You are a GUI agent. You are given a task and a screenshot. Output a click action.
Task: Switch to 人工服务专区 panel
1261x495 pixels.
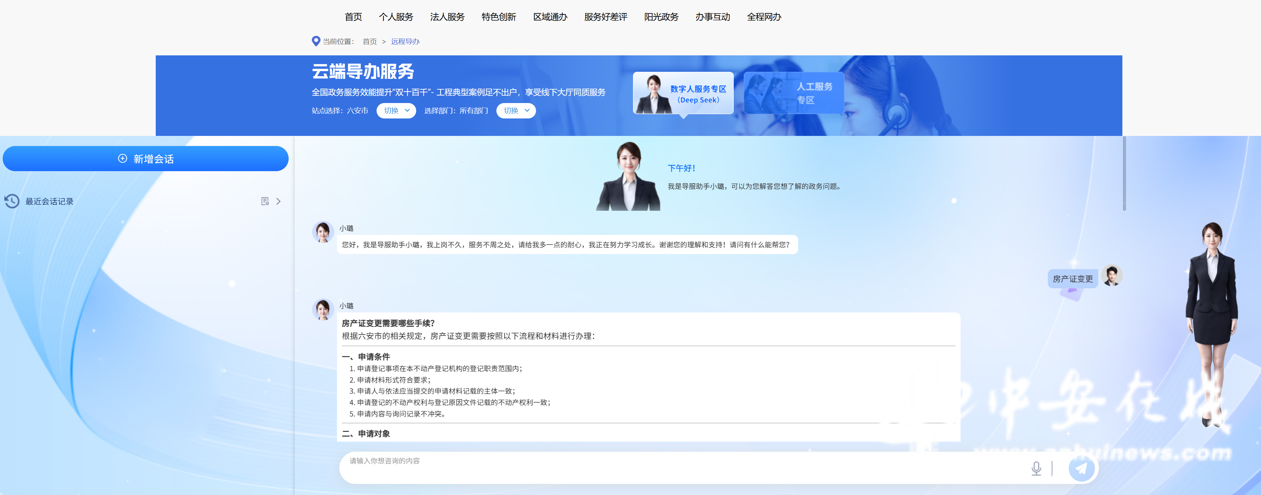(793, 94)
